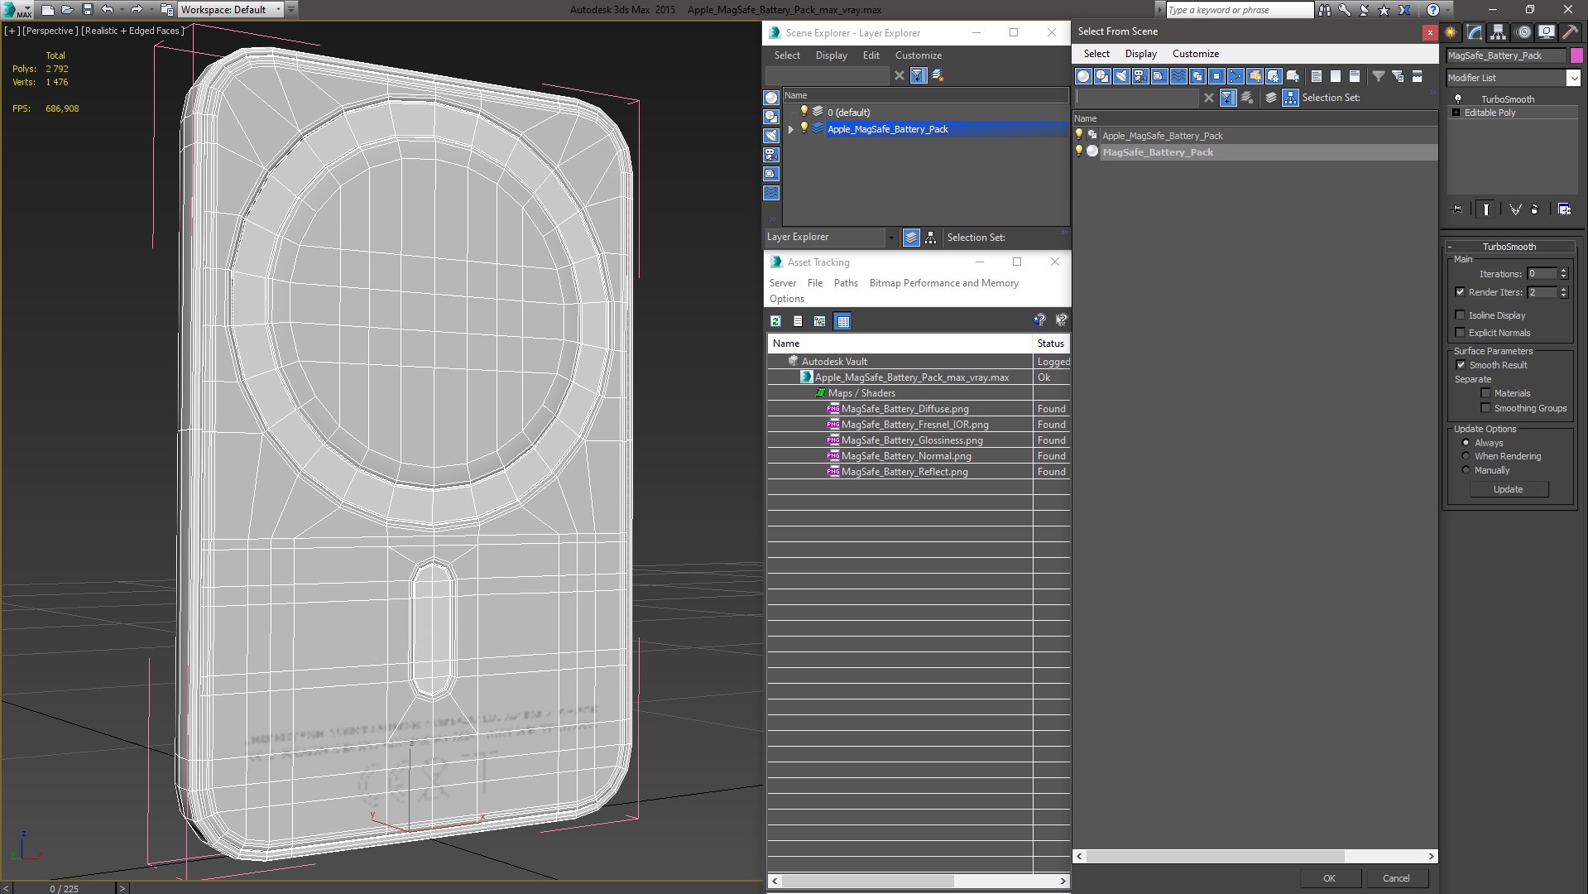This screenshot has width=1588, height=894.
Task: Open the Create command panel tab
Action: point(1451,32)
